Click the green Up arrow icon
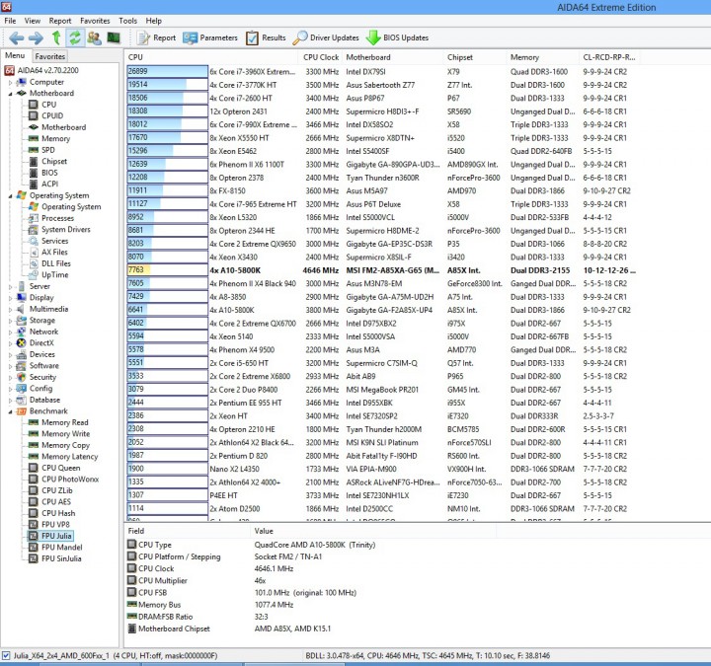 [x=56, y=37]
